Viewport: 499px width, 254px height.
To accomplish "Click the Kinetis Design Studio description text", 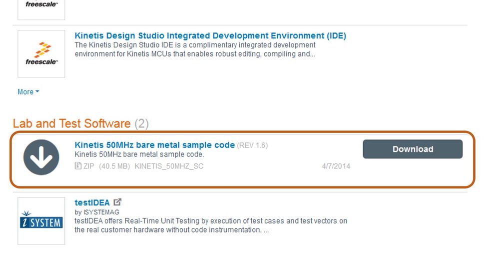I will click(195, 49).
